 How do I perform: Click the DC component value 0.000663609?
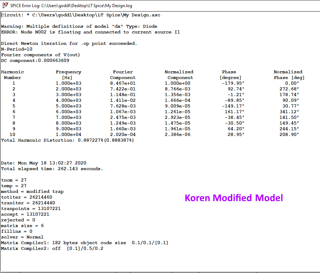coord(54,61)
